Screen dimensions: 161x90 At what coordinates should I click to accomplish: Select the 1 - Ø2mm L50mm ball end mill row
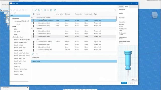point(74,47)
